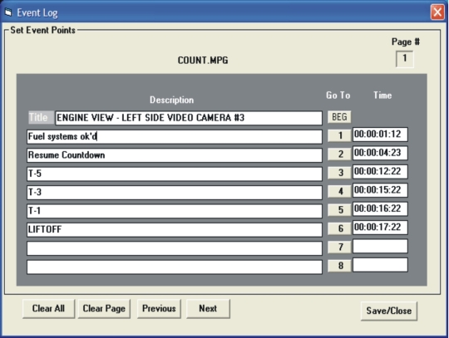
Task: Click the empty time field for row 7
Action: click(380, 246)
